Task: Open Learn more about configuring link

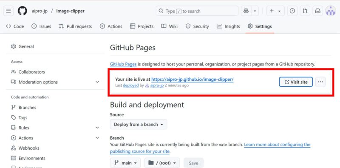Action: pyautogui.click(x=277, y=145)
